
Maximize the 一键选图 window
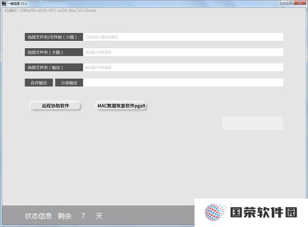click(291, 3)
